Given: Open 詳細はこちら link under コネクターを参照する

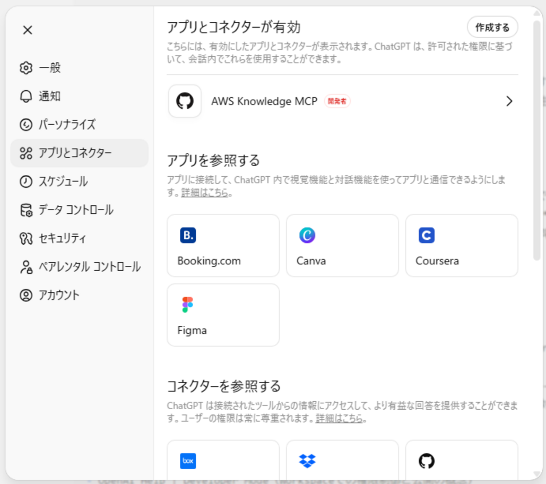Looking at the screenshot, I should point(339,419).
